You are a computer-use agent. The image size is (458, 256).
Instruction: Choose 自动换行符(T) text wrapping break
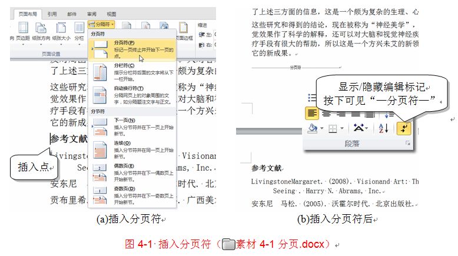[132, 95]
